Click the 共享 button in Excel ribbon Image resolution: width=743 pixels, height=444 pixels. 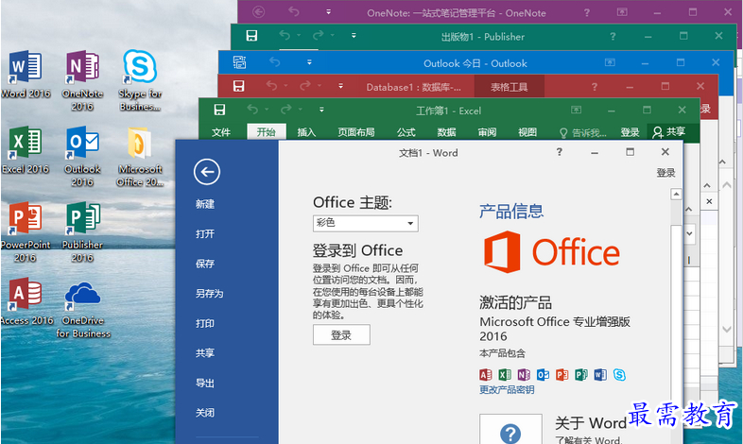coord(668,132)
